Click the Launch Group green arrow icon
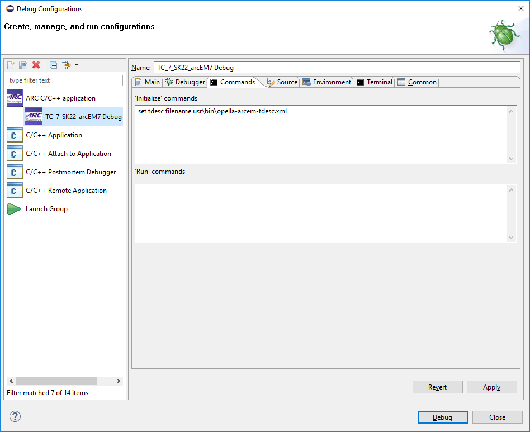 [14, 209]
